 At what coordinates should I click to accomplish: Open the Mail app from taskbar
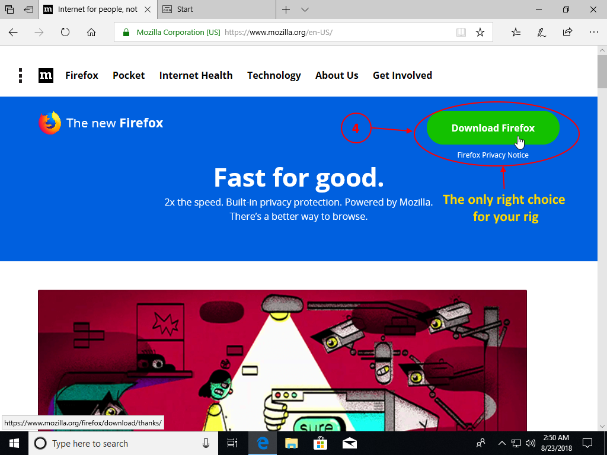pos(350,443)
